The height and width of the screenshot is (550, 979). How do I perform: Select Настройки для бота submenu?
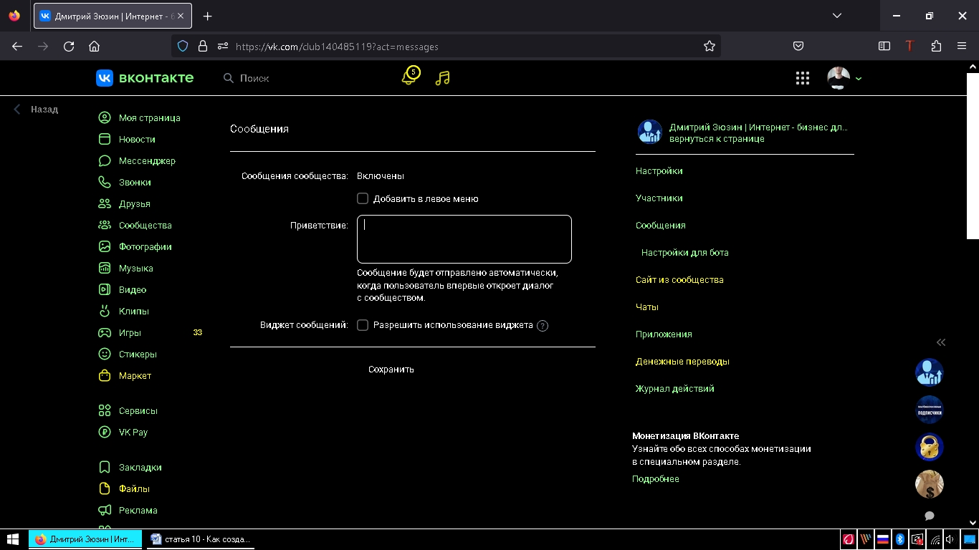[685, 253]
